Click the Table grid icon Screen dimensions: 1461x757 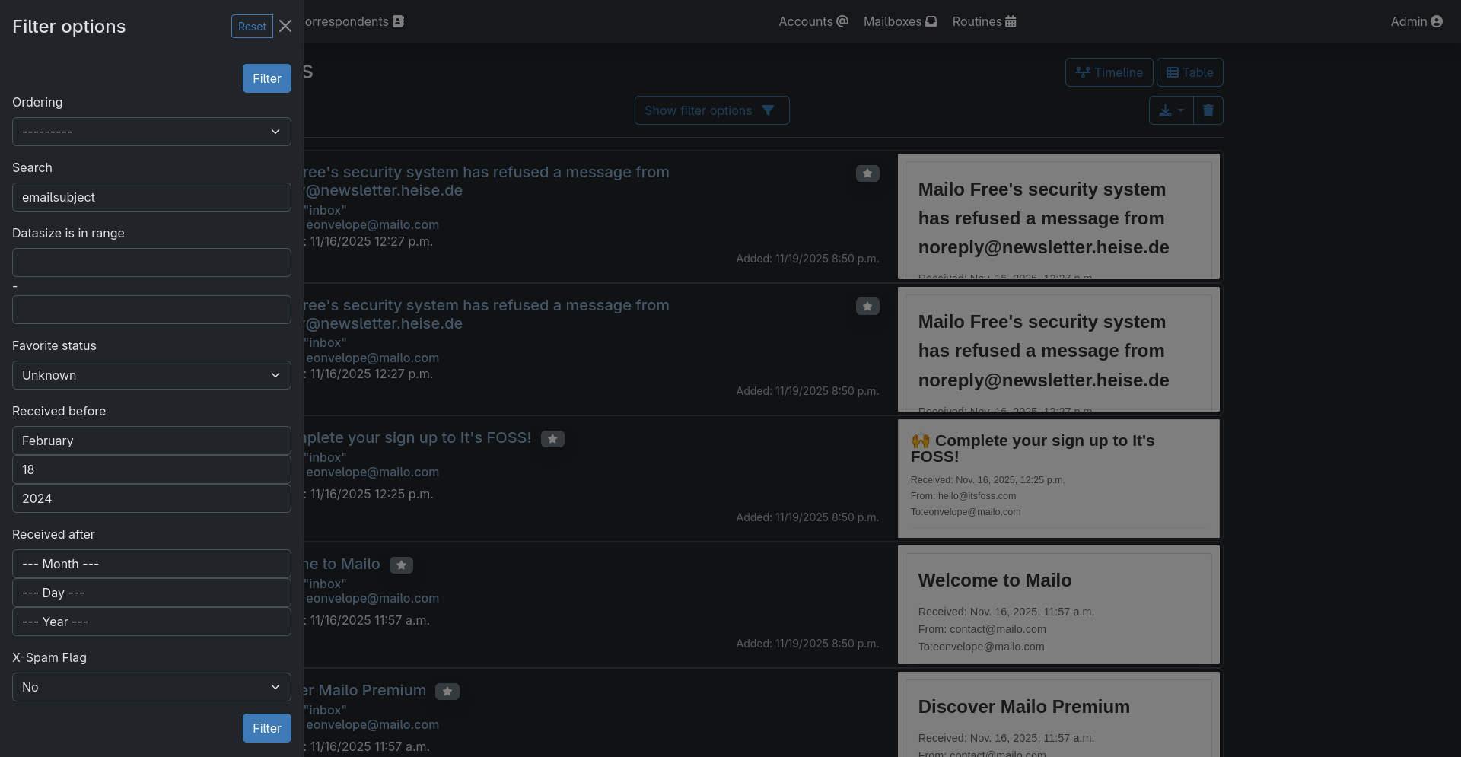(x=1171, y=72)
